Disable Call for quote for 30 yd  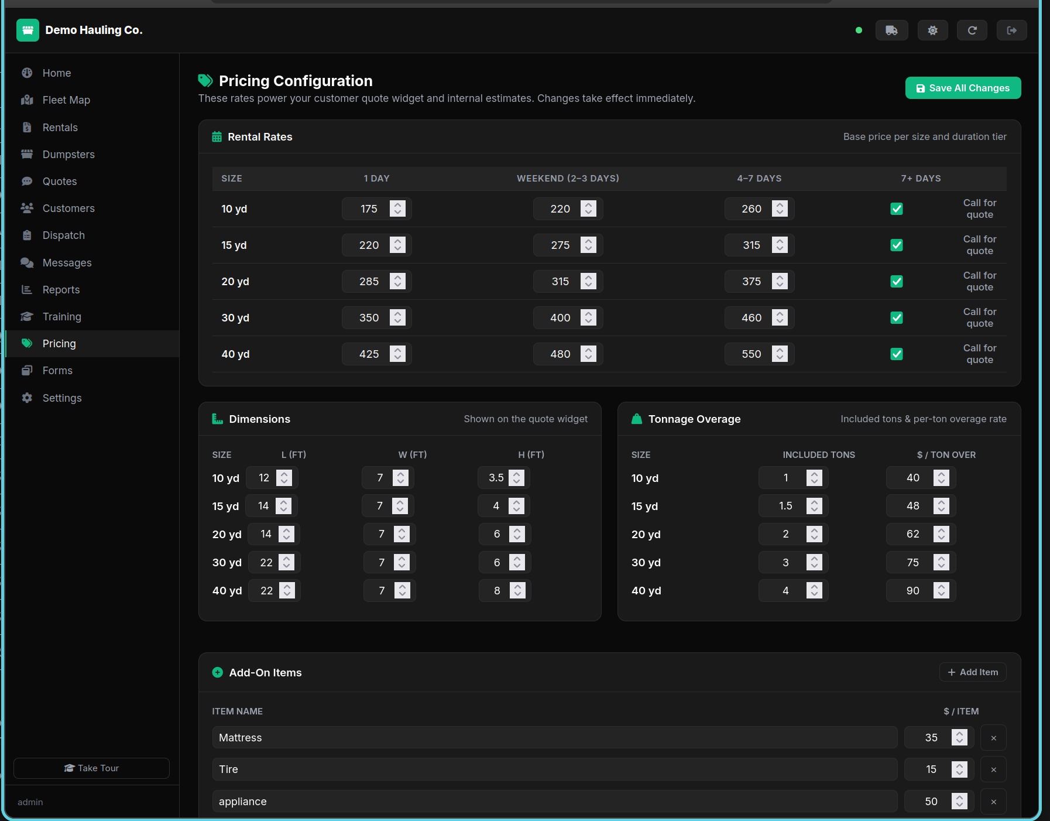(896, 317)
